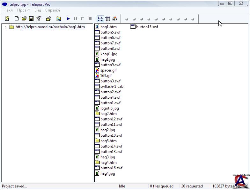
Task: Open project properties toolbar icon
Action: [39, 19]
